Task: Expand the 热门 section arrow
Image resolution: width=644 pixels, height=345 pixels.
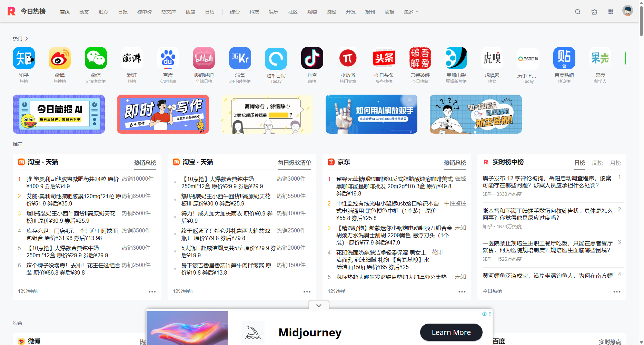Action: click(x=27, y=39)
